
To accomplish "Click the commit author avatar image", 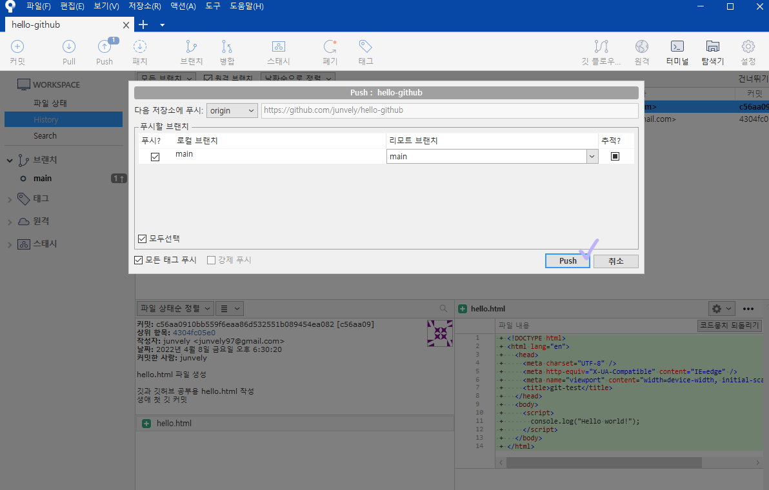I will point(440,333).
